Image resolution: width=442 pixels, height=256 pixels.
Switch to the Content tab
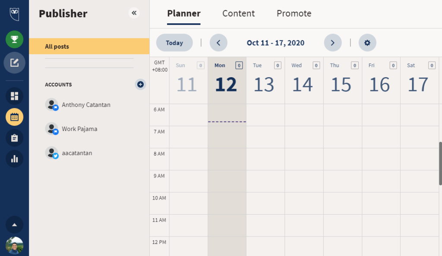click(x=238, y=13)
